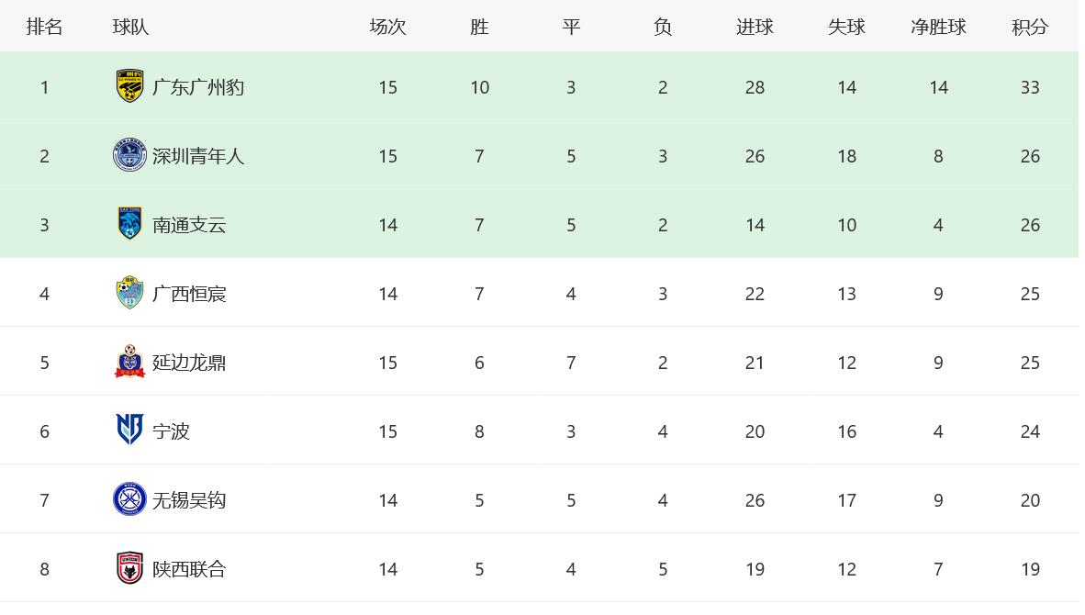Click 宁波 team name text
Viewport: 1085px width, 615px height.
[x=171, y=431]
